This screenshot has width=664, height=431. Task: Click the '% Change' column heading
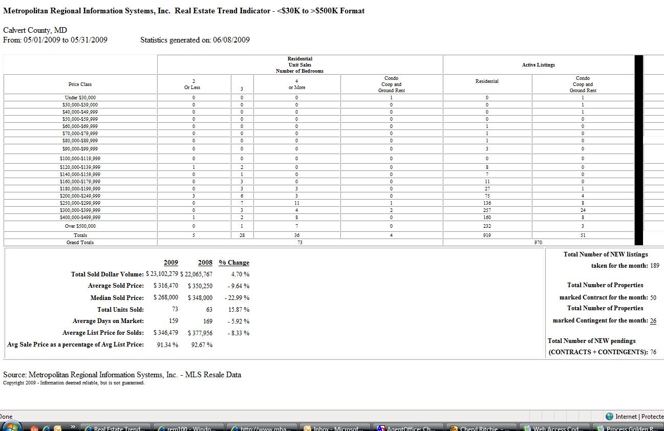234,263
